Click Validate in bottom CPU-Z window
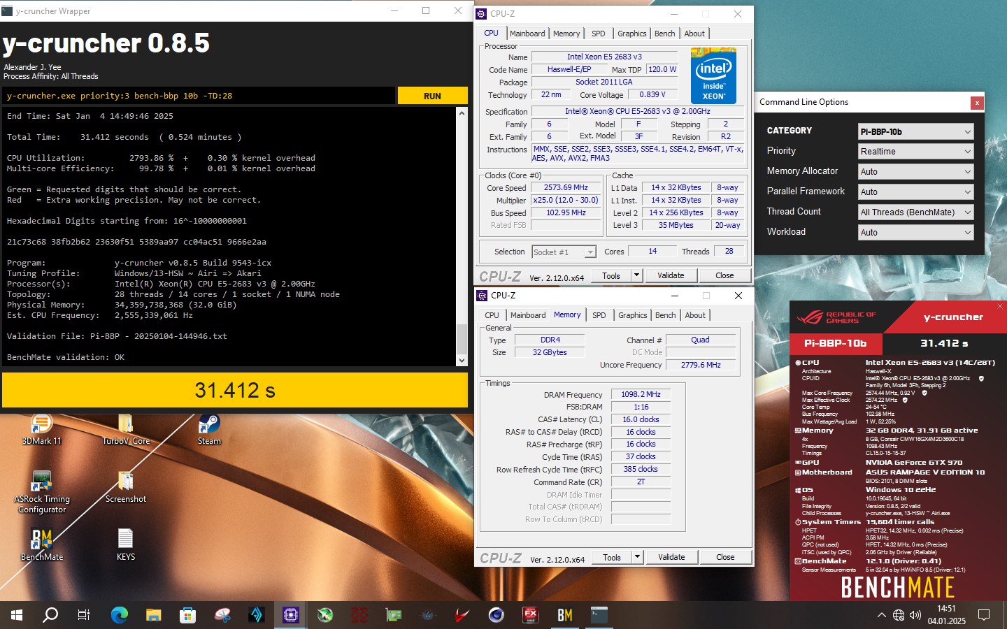 coord(671,557)
